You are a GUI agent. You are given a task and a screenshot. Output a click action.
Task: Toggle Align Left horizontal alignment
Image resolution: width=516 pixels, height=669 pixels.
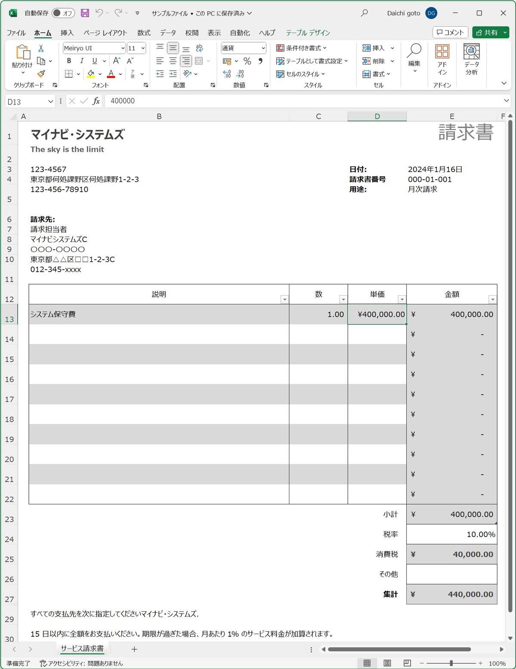click(x=160, y=61)
